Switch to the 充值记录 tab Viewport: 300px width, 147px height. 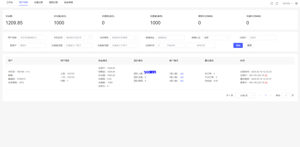(x=38, y=3)
